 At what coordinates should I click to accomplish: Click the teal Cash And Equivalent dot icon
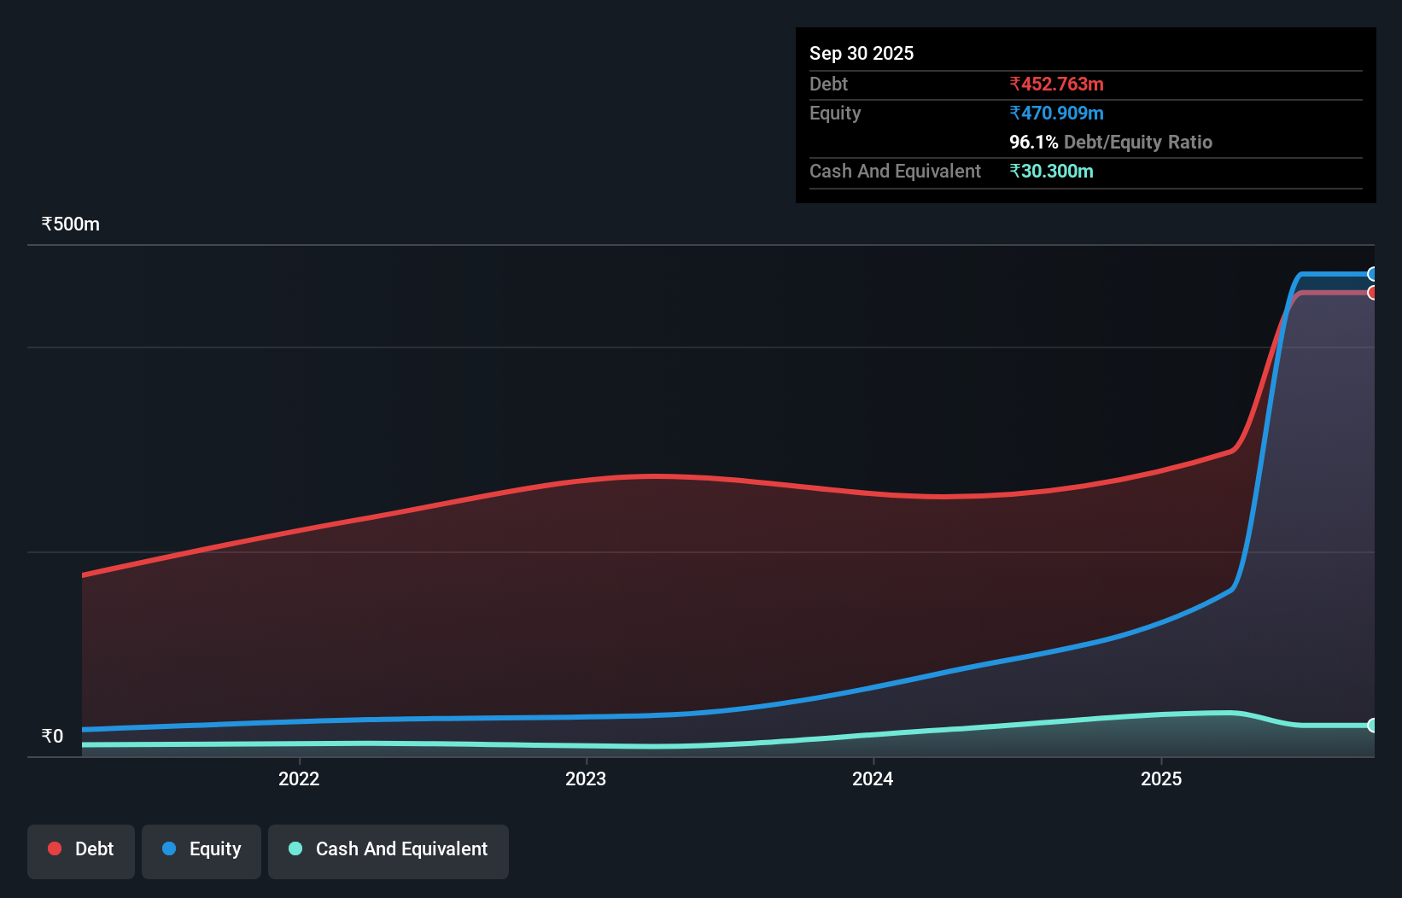pos(295,848)
